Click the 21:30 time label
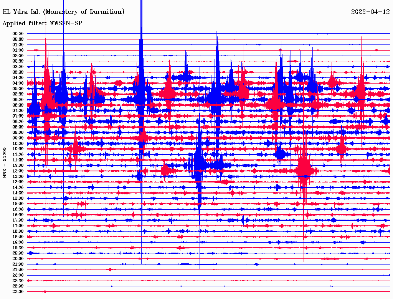393x299 pixels. click(x=18, y=270)
